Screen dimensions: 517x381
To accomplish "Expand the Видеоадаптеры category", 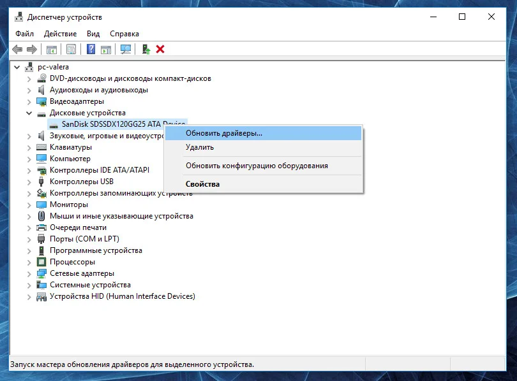I will coord(29,101).
